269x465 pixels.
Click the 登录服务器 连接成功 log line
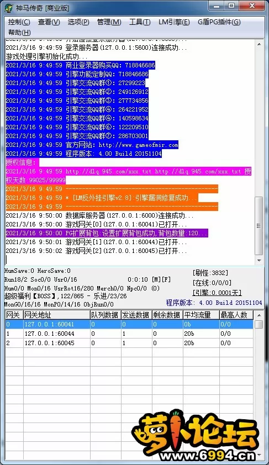pos(97,47)
